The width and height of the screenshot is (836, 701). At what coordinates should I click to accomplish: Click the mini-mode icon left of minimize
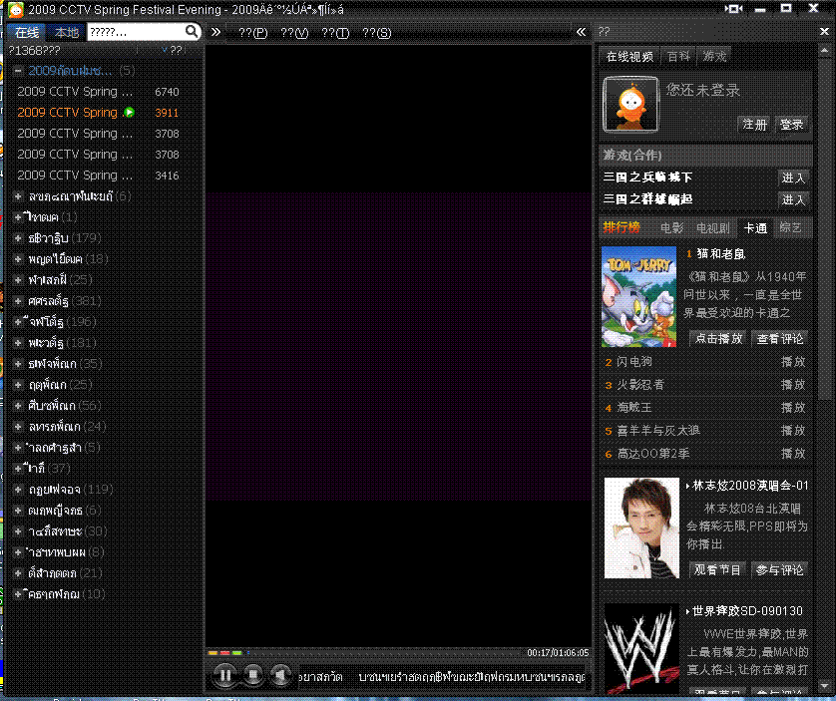733,9
